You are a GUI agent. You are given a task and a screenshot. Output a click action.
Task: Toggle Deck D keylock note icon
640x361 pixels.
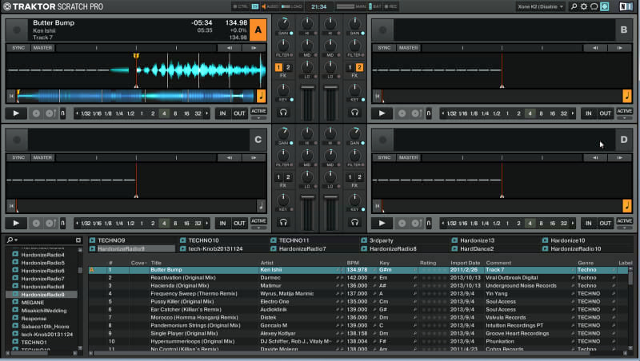(x=627, y=205)
